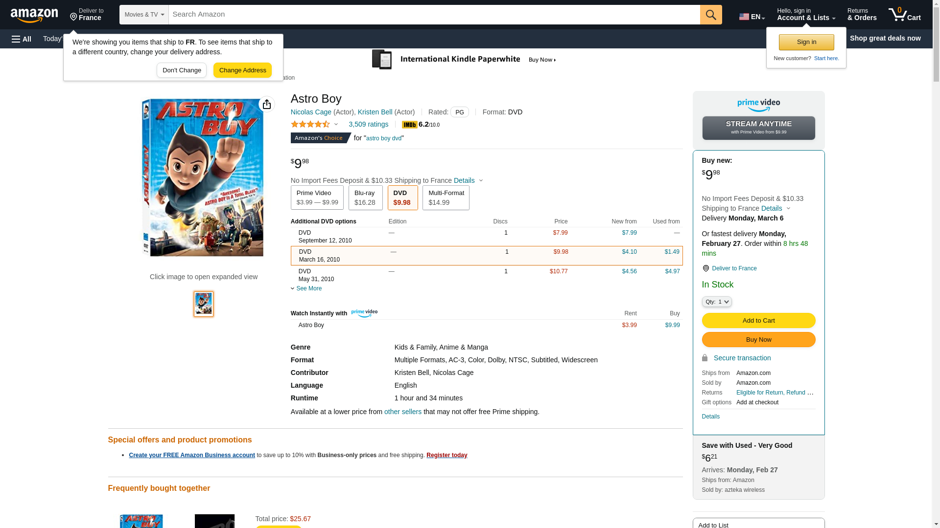Click the Add to Cart button
This screenshot has width=940, height=528.
click(x=758, y=320)
